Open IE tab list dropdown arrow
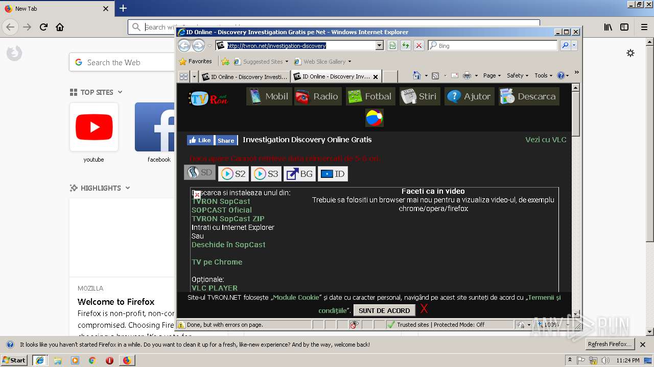This screenshot has height=367, width=654. [194, 76]
